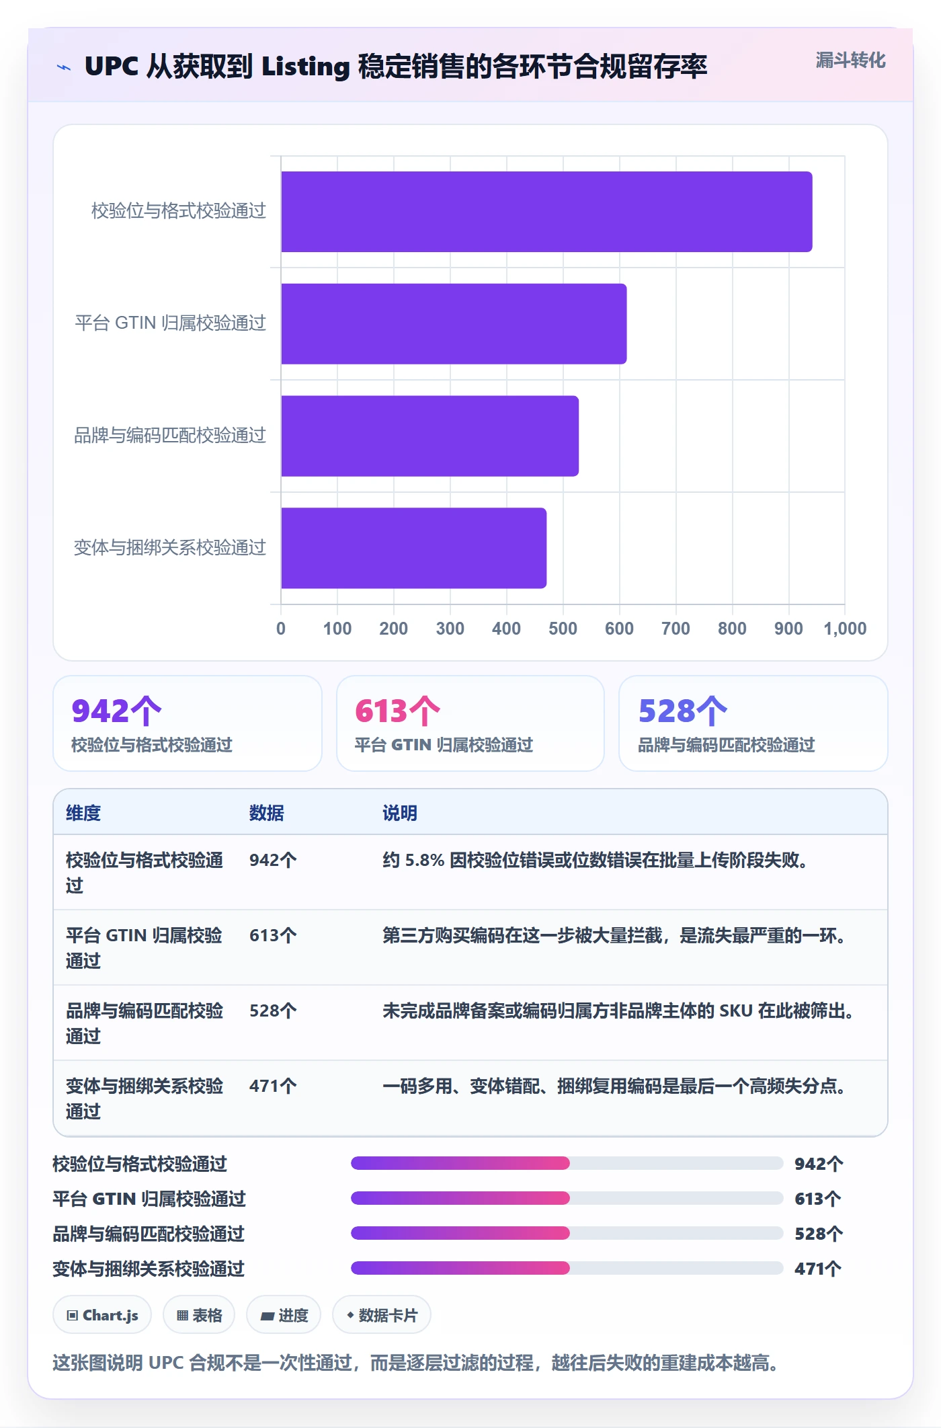Open the 942个 stat card

click(x=188, y=723)
